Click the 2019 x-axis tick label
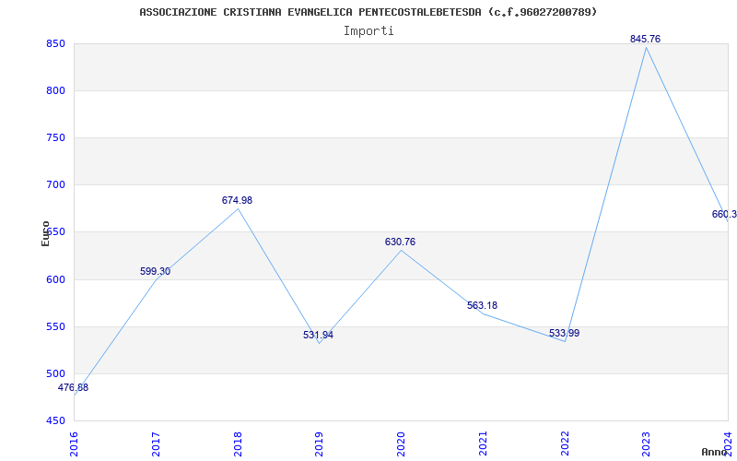The height and width of the screenshot is (461, 737). 319,443
